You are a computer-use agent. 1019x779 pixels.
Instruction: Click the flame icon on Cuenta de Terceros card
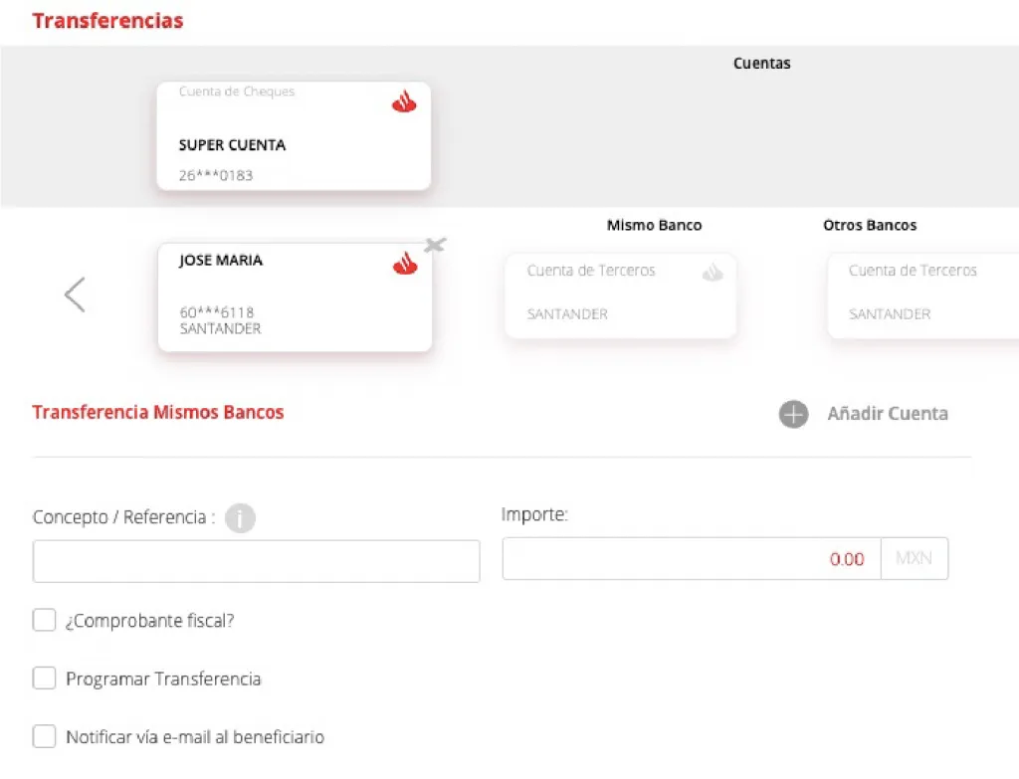(713, 271)
